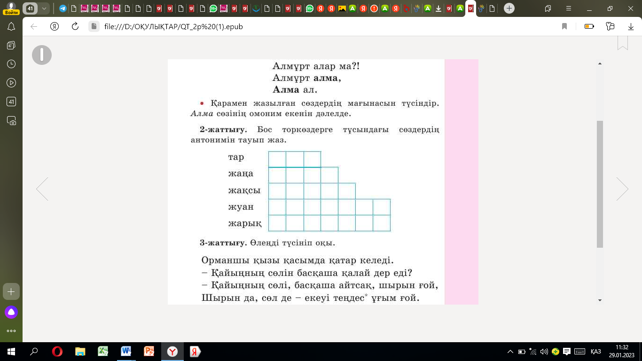Click the tab panel icon beside the hamburger menu
The width and height of the screenshot is (642, 361).
coord(548,8)
